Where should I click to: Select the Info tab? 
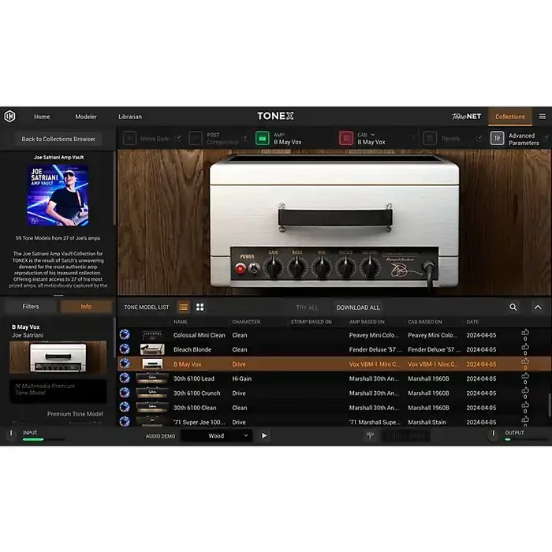coord(86,307)
